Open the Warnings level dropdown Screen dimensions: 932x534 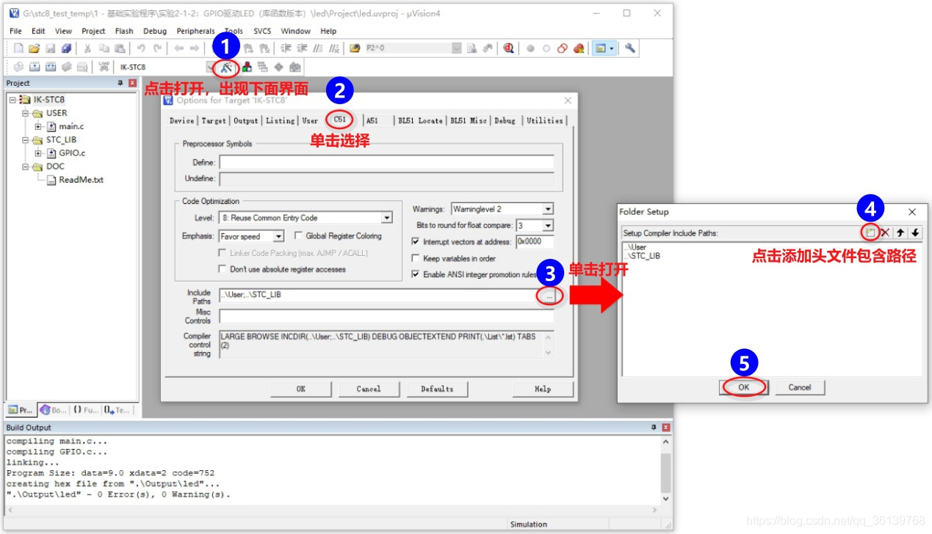pos(547,209)
